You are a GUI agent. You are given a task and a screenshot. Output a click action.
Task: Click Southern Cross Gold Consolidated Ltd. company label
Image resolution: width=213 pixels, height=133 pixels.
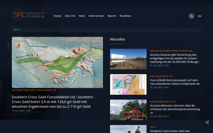34,90
